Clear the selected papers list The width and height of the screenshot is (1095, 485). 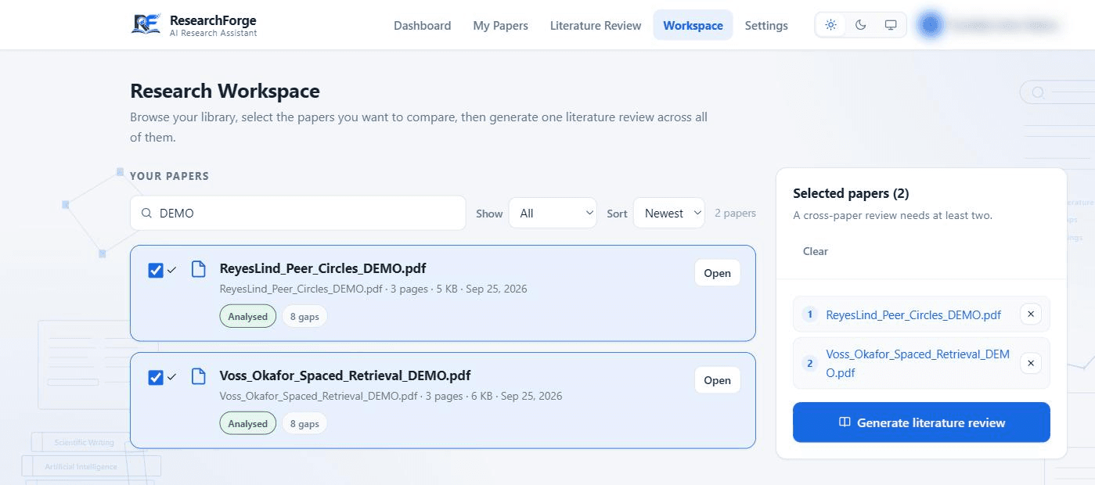tap(816, 251)
